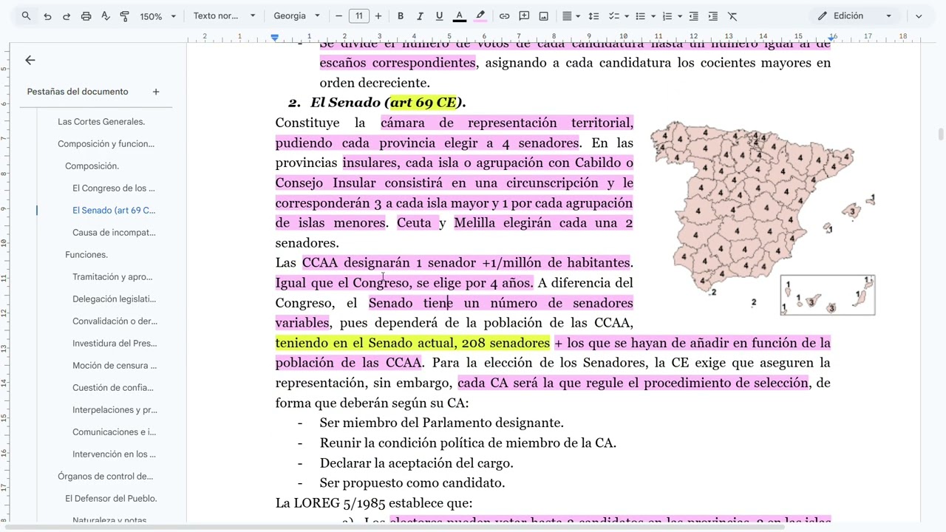Toggle italic formatting
This screenshot has height=532, width=946.
click(x=420, y=16)
